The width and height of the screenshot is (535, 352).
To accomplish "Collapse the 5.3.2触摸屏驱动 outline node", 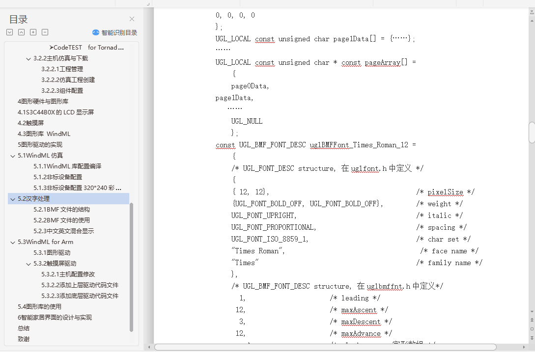I will 28,264.
